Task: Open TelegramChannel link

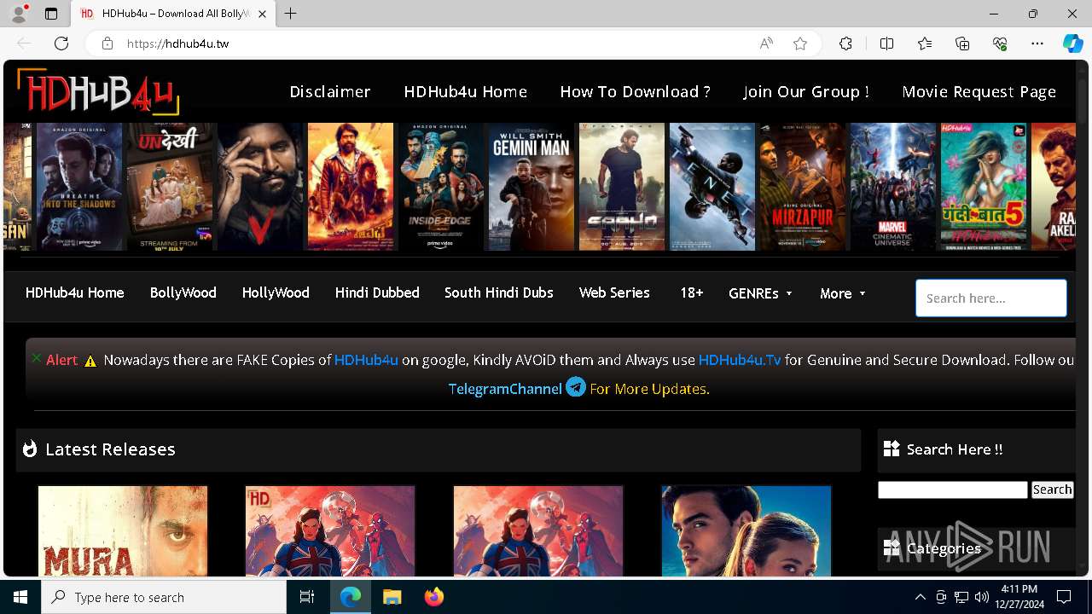Action: 505,389
